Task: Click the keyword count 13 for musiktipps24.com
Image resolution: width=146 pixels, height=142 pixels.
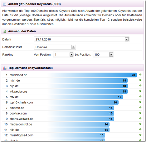Action: pos(102,135)
